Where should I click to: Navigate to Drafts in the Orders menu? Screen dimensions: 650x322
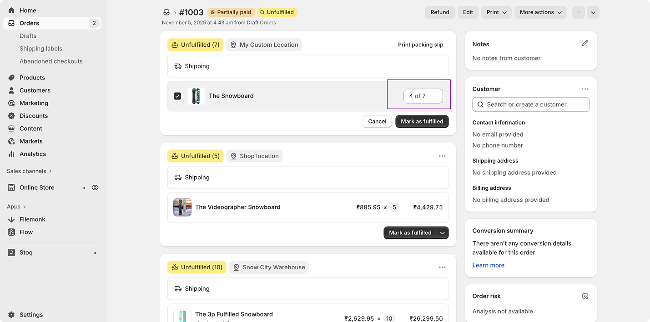[x=28, y=35]
